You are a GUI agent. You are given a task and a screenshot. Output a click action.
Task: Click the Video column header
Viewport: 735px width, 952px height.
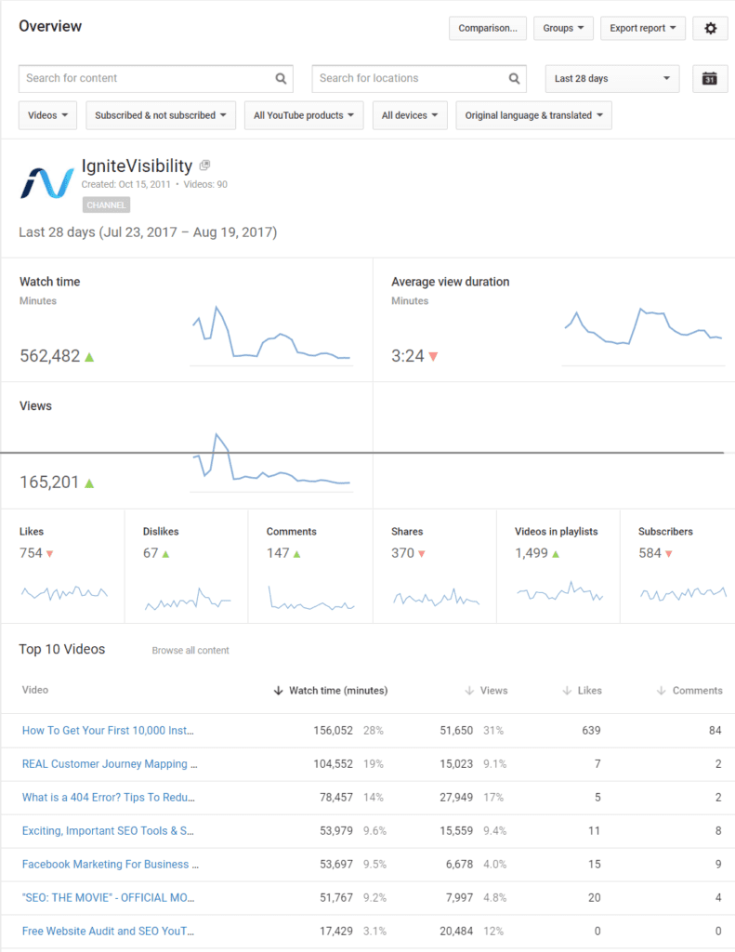pos(35,690)
